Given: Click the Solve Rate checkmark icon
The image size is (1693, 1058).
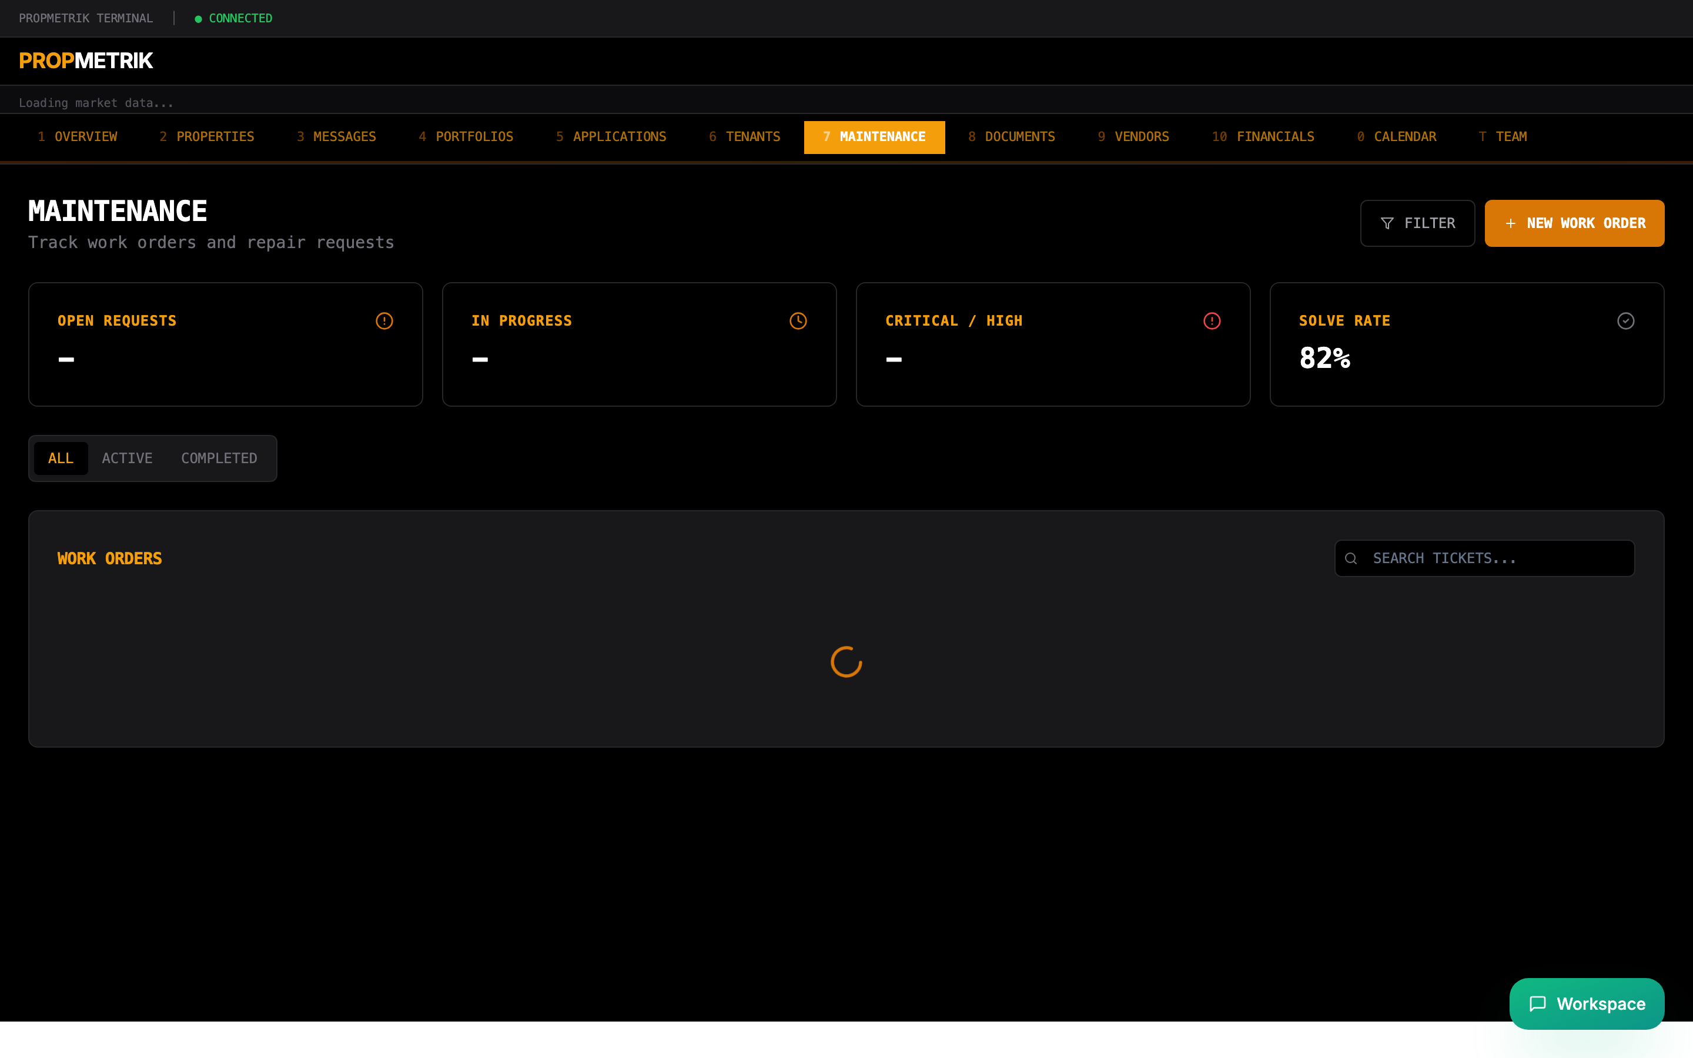Looking at the screenshot, I should click(x=1626, y=320).
